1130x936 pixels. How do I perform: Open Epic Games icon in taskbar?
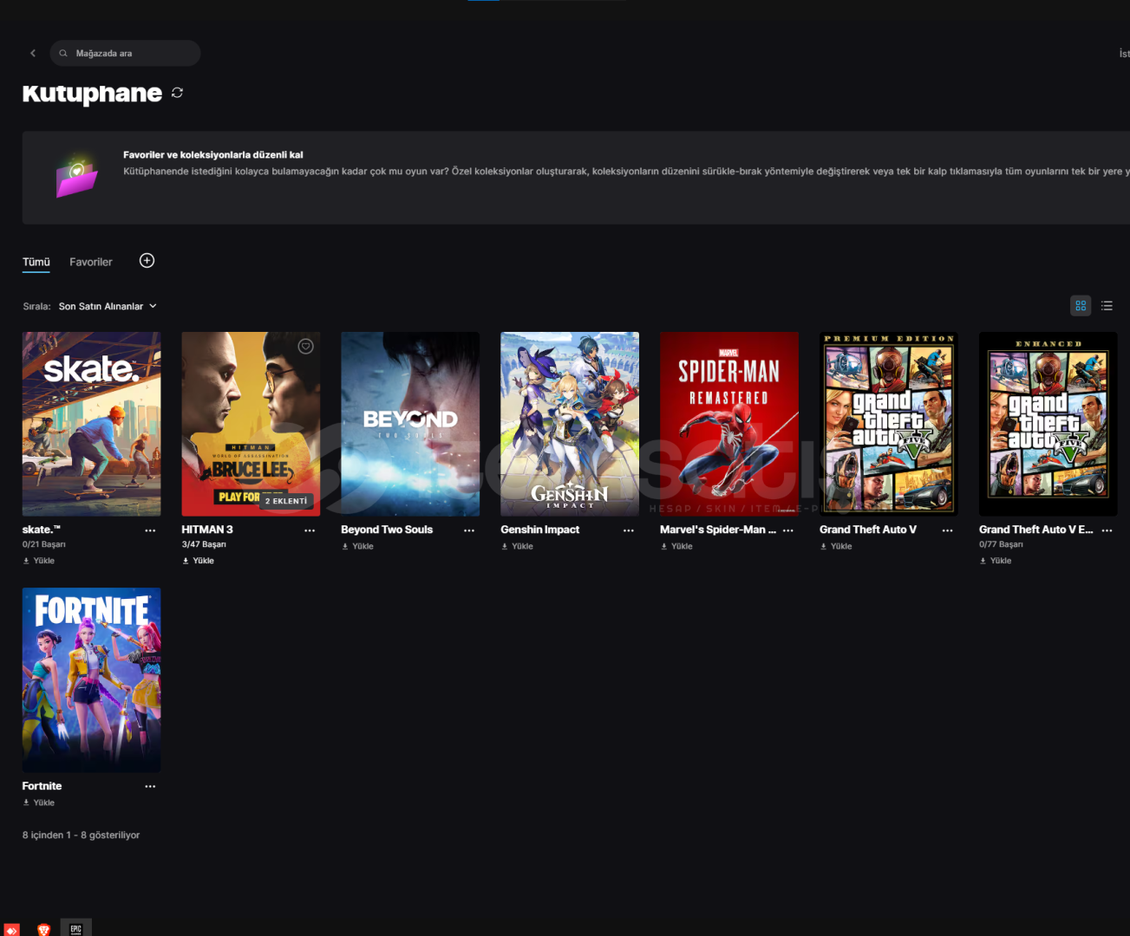76,928
